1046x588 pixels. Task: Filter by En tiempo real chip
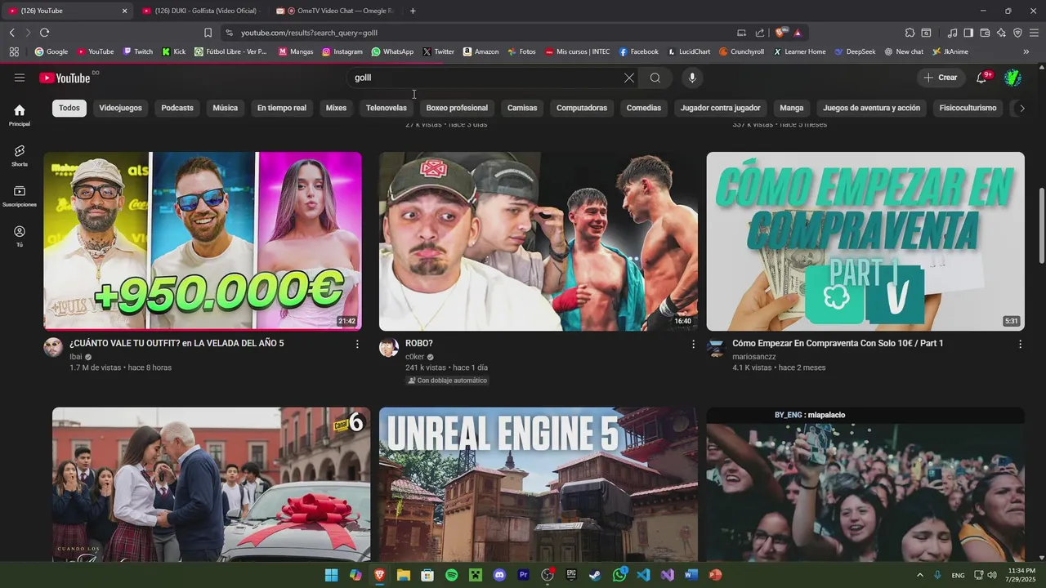pos(282,108)
